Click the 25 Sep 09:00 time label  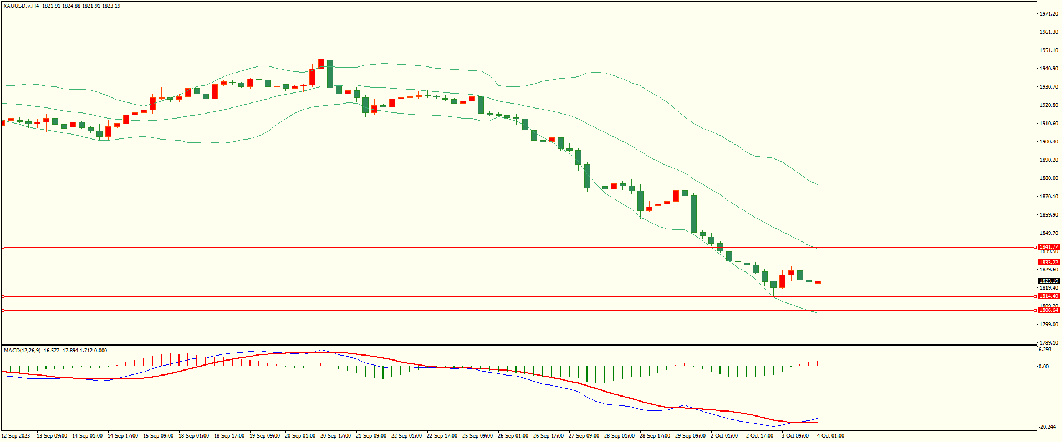pyautogui.click(x=478, y=436)
